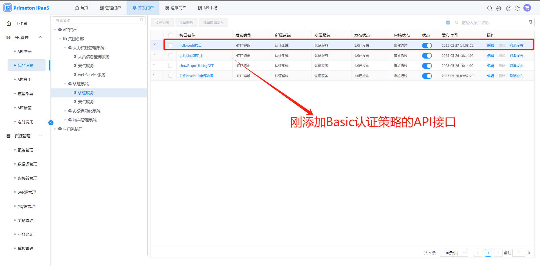Tick the select-all checkbox in table header

[170, 35]
